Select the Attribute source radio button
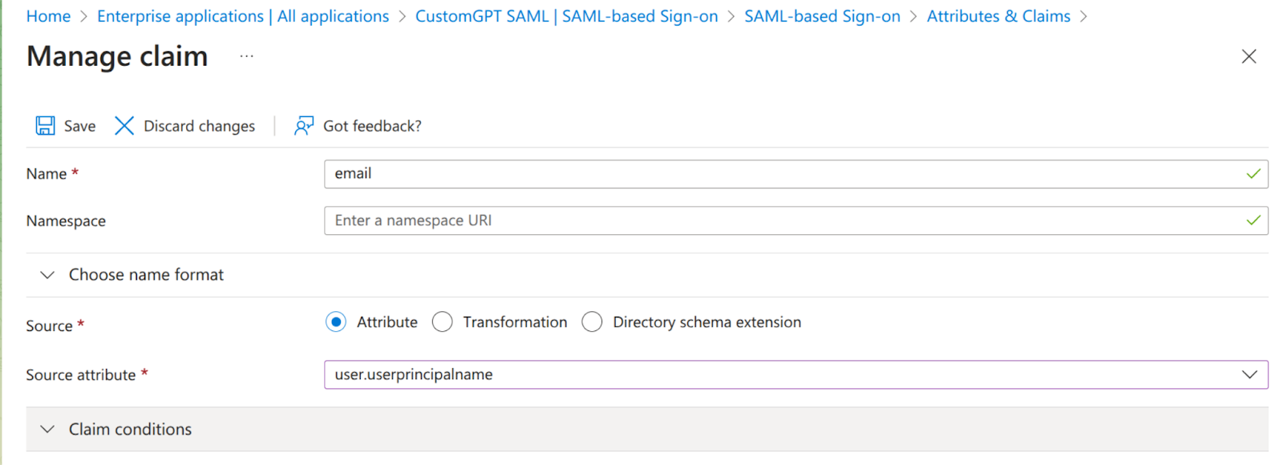 click(336, 322)
